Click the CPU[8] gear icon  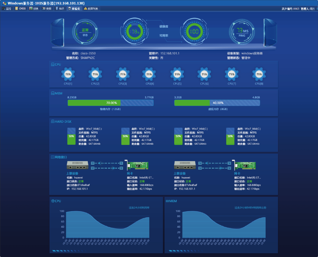pyautogui.click(x=259, y=74)
